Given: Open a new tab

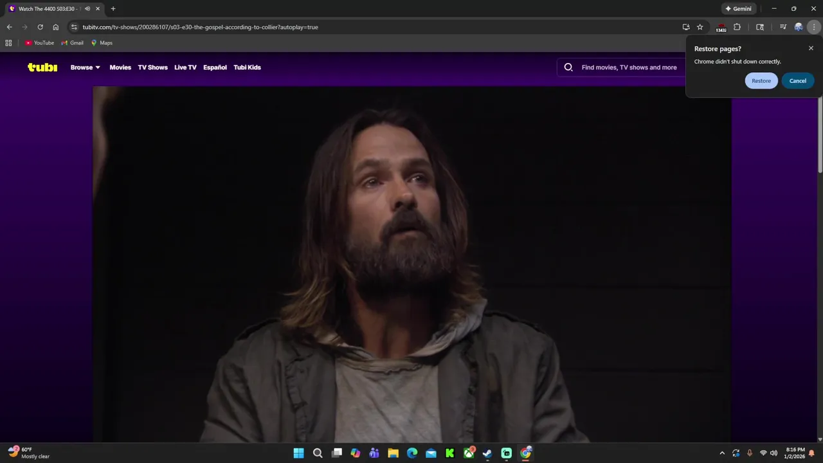Looking at the screenshot, I should click(x=113, y=9).
